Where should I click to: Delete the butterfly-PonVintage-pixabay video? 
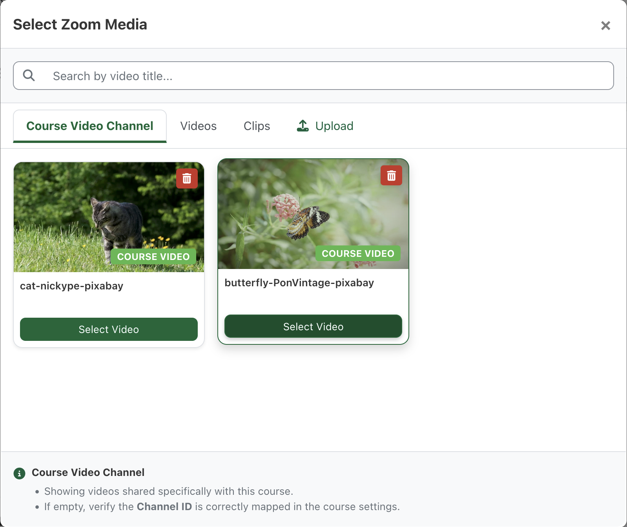point(391,175)
